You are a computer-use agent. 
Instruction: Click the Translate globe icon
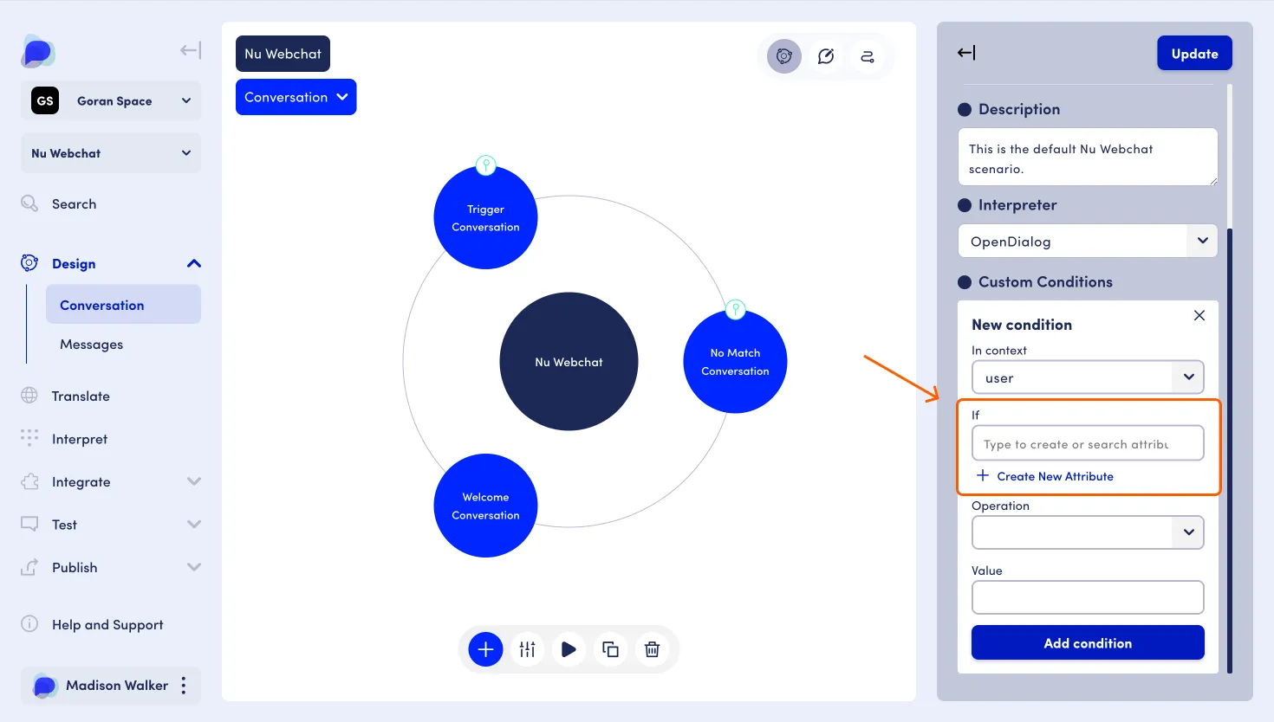[29, 396]
